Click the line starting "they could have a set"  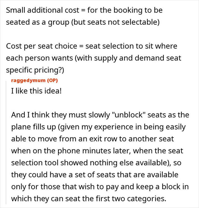click(95, 175)
